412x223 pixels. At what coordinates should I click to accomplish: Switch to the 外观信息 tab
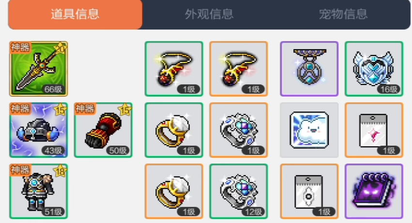209,14
